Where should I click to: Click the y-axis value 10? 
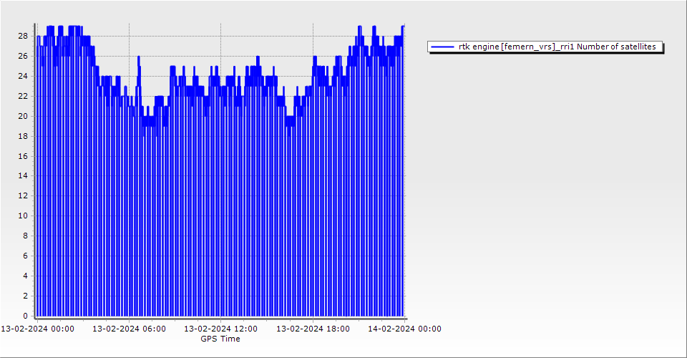pyautogui.click(x=23, y=216)
